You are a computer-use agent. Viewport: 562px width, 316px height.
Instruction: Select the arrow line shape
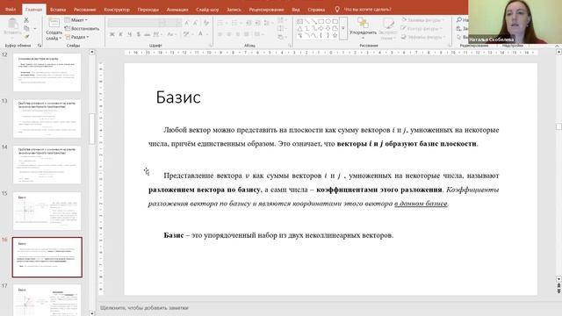click(313, 21)
